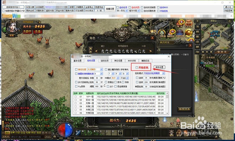Image resolution: width=235 pixels, height=141 pixels.
Task: Select the checkbox for row 01 VIP一层
Action: (x=75, y=97)
